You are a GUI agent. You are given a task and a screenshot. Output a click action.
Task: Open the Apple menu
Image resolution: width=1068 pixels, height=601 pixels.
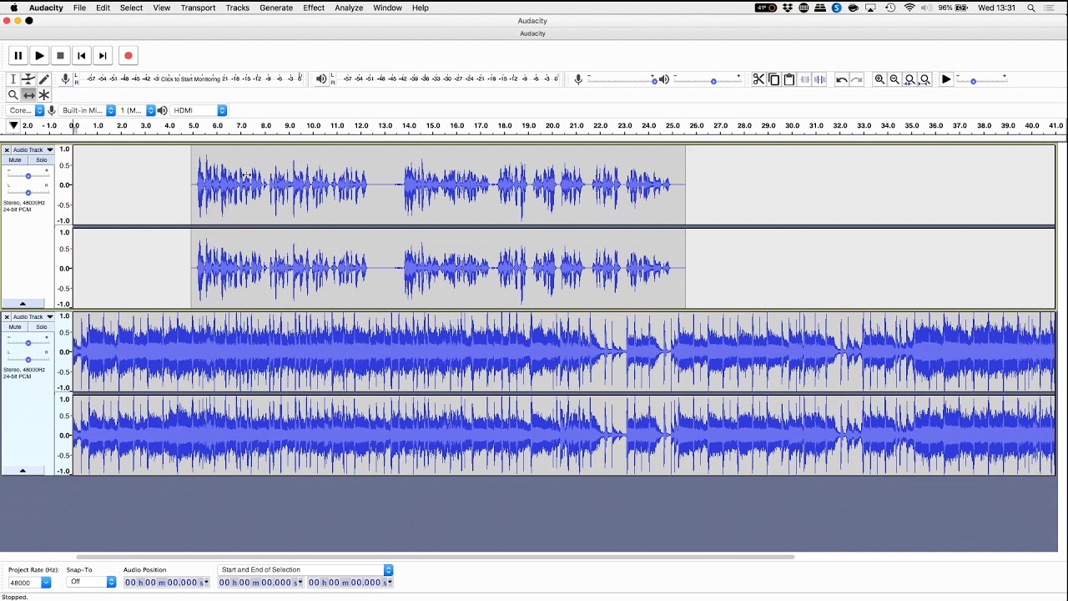(13, 8)
